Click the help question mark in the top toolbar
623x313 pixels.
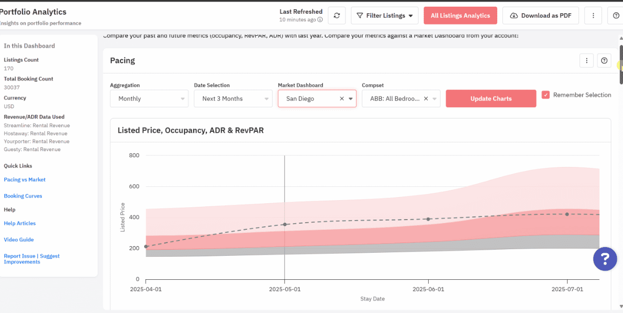tap(616, 15)
